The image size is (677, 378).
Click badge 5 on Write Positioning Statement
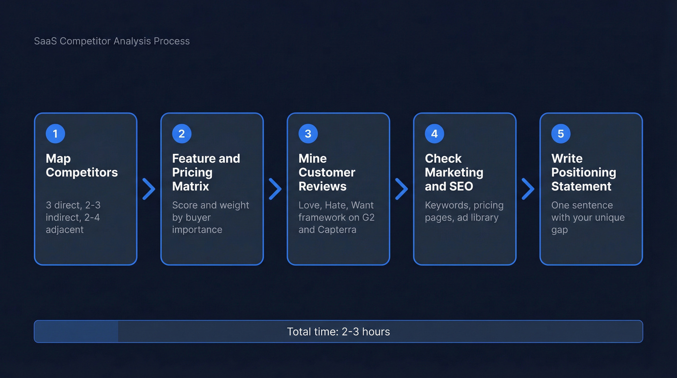pos(560,134)
